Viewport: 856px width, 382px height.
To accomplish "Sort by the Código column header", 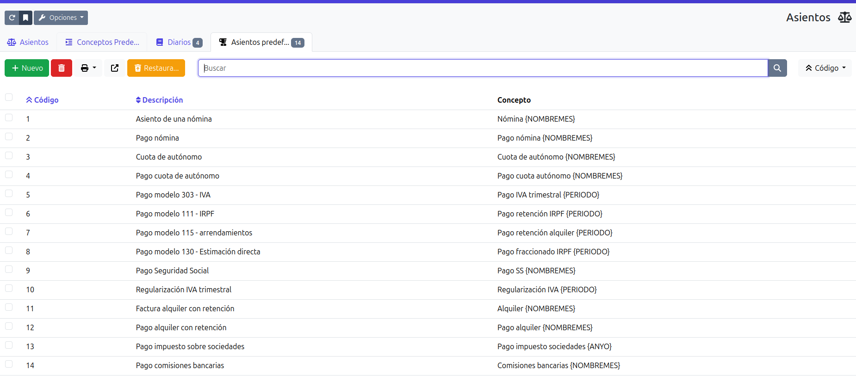I will [x=43, y=100].
